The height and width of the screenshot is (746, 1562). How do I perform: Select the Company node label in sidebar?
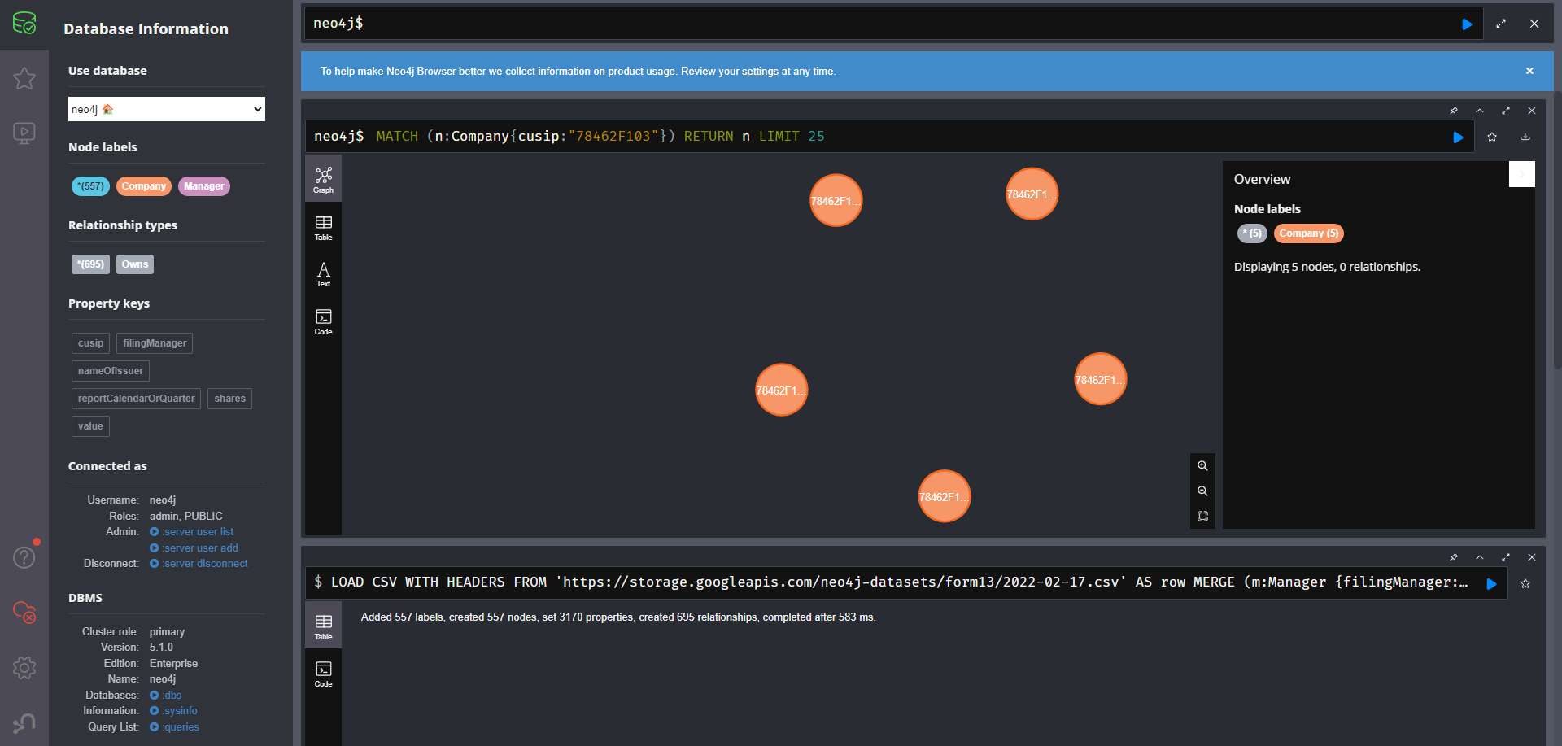(144, 186)
